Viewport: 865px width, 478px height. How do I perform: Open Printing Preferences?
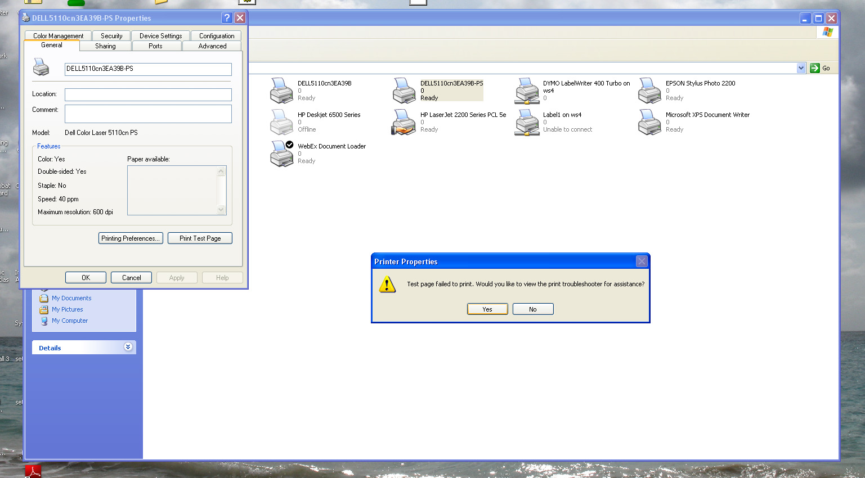point(131,238)
